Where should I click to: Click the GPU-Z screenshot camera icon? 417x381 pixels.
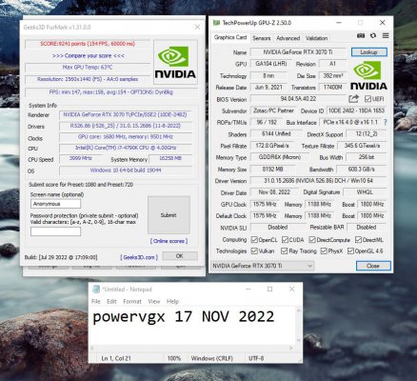point(361,35)
